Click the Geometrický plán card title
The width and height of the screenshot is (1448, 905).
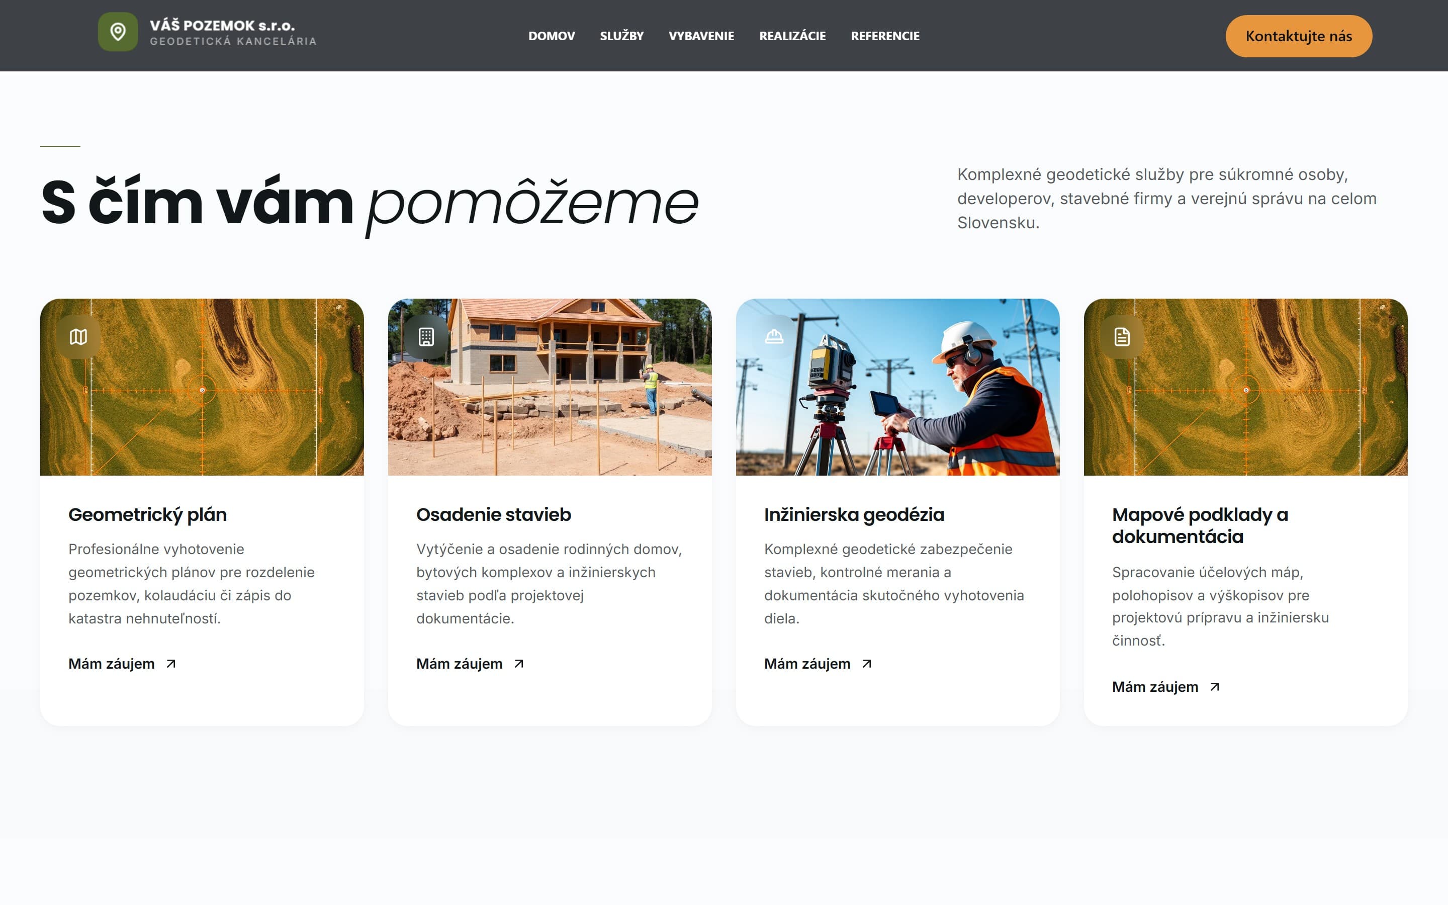tap(147, 515)
